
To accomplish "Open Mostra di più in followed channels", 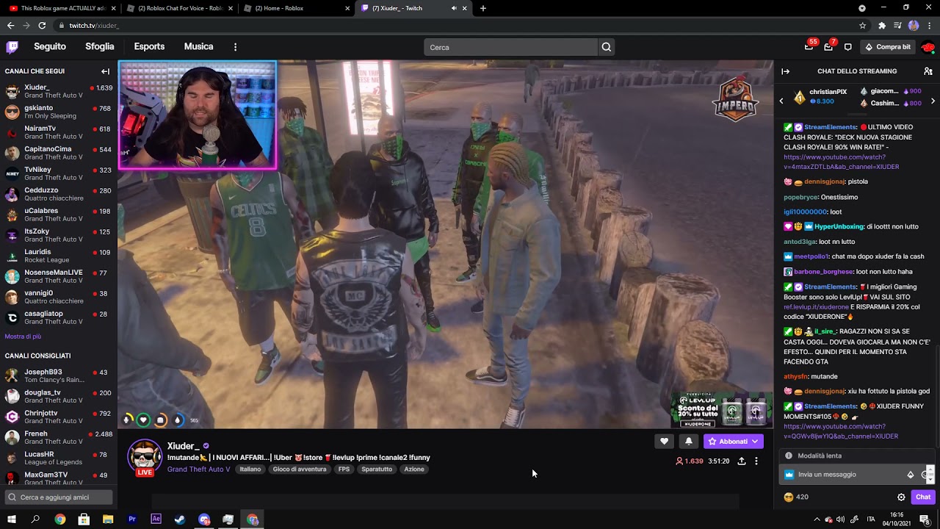I will (23, 337).
